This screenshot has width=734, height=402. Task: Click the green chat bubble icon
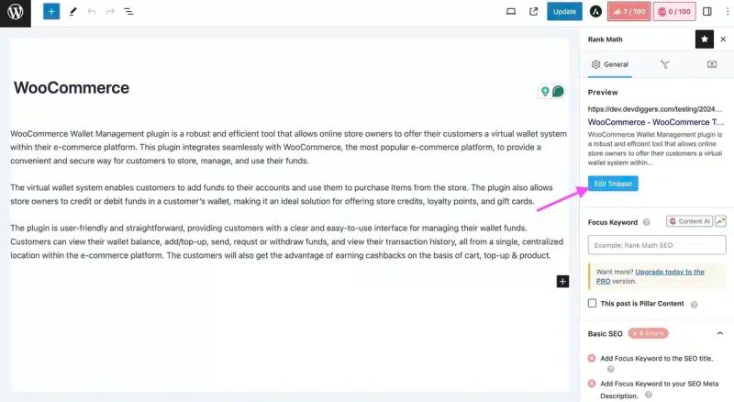coord(558,92)
